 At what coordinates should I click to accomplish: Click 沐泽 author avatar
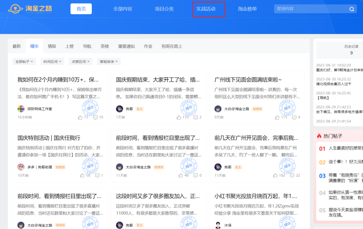point(218,225)
